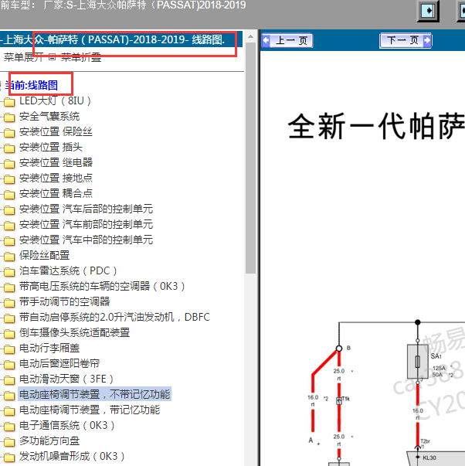Click the 全新一代帕萨 diagram title text
This screenshot has width=465, height=466.
click(x=376, y=126)
